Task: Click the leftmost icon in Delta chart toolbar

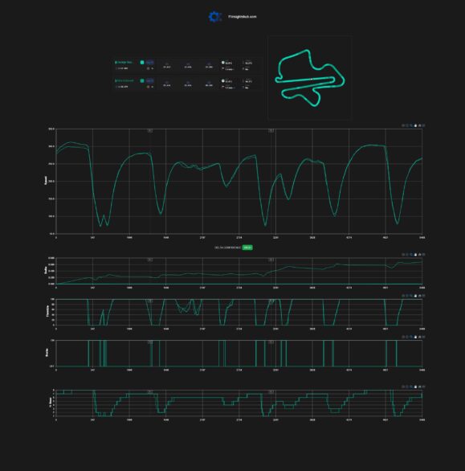Action: click(x=403, y=255)
